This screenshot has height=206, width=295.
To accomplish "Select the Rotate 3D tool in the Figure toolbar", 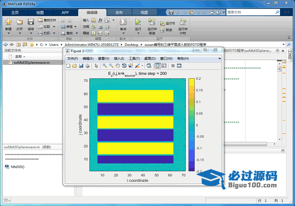I will 124,66.
